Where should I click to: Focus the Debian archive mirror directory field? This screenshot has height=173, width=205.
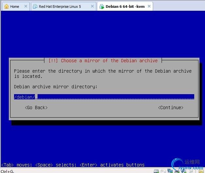[104, 97]
